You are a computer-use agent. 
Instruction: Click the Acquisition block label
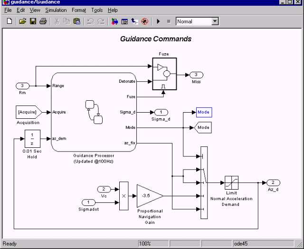pos(28,123)
